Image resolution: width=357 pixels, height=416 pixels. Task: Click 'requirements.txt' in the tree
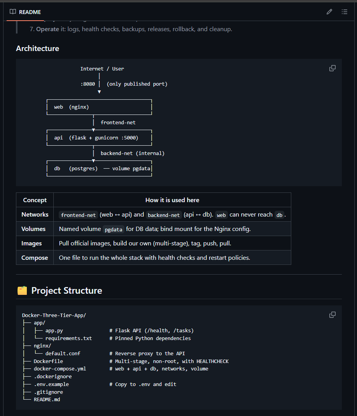68,338
